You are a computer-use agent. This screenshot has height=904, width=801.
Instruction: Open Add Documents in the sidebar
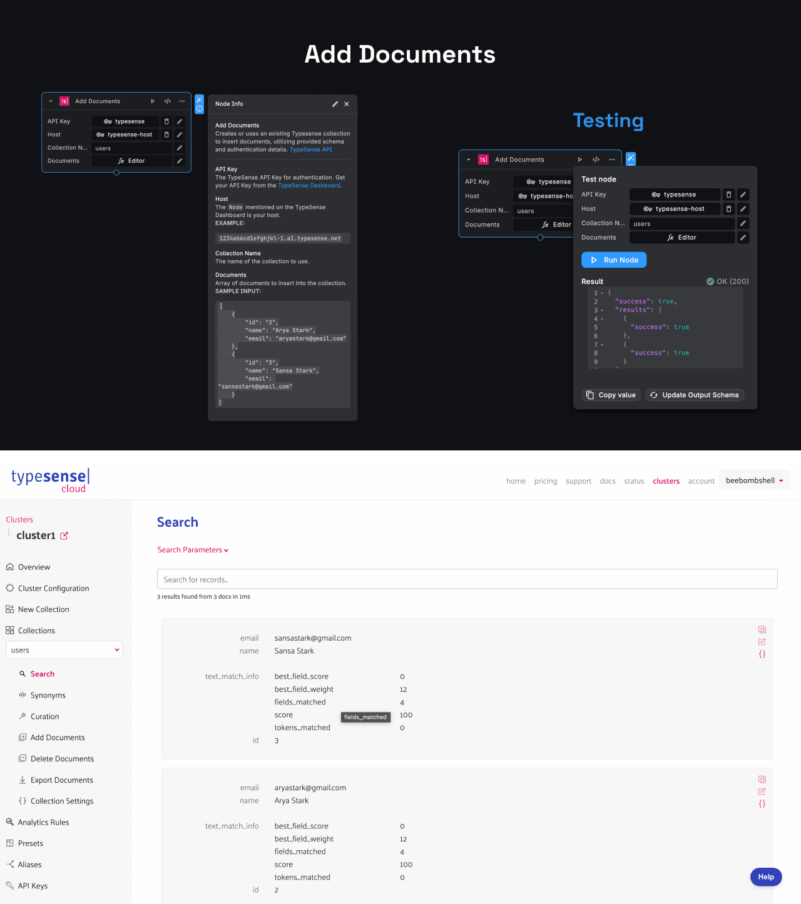pos(58,738)
